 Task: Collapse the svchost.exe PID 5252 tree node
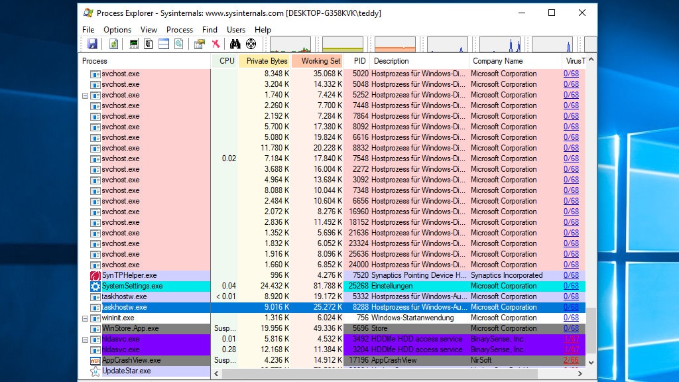[x=86, y=95]
